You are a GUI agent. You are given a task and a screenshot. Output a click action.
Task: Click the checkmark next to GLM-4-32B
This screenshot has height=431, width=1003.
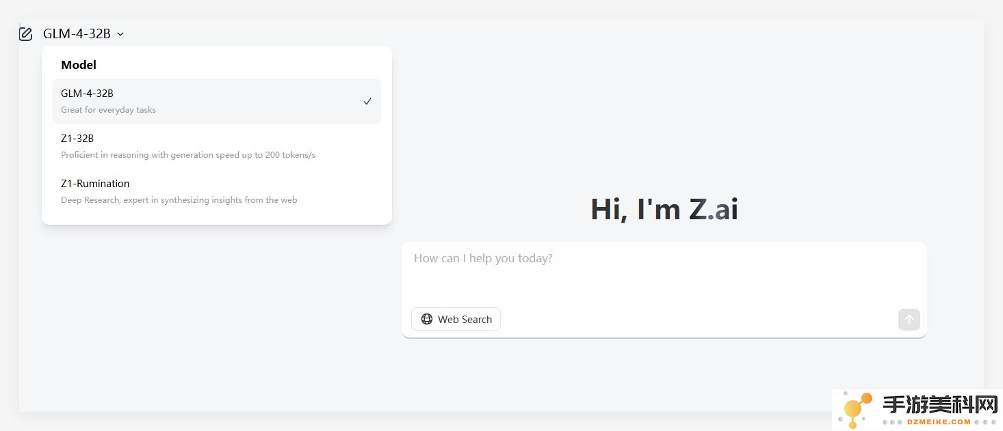(x=367, y=101)
